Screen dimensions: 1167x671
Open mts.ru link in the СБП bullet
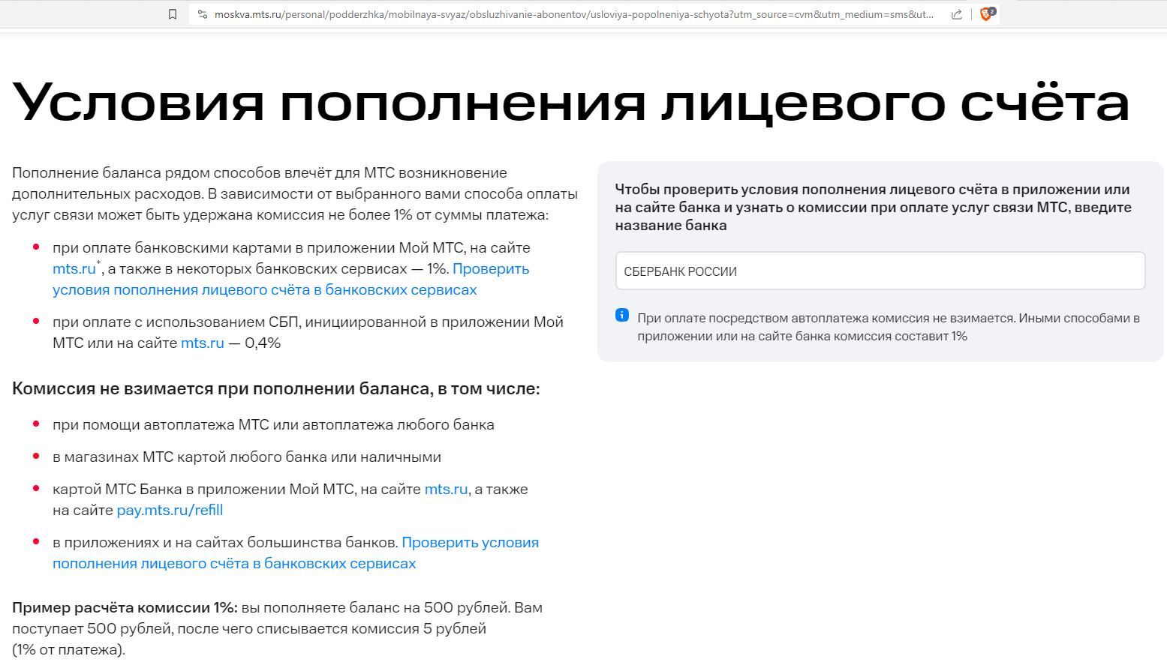point(203,343)
